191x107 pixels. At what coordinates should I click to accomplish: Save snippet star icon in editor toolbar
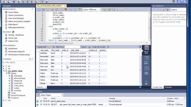pos(104,10)
